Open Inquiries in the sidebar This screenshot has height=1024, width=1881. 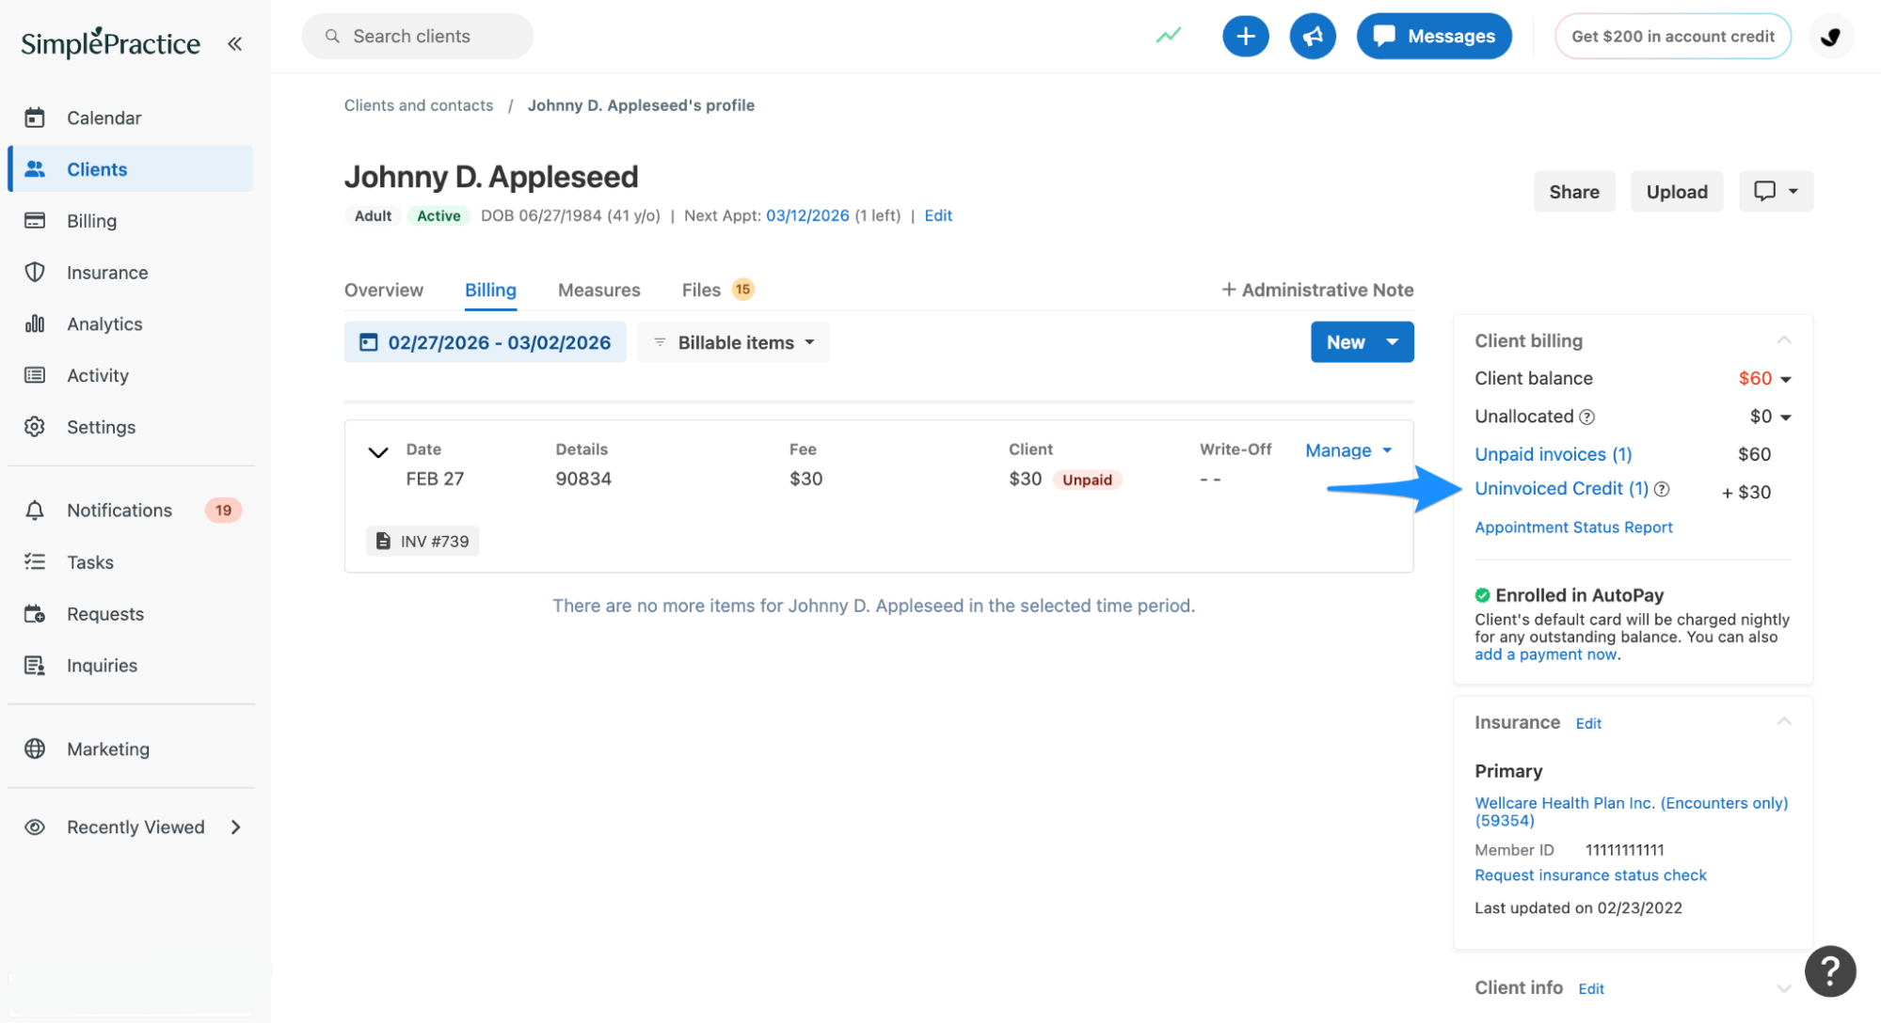pyautogui.click(x=102, y=666)
